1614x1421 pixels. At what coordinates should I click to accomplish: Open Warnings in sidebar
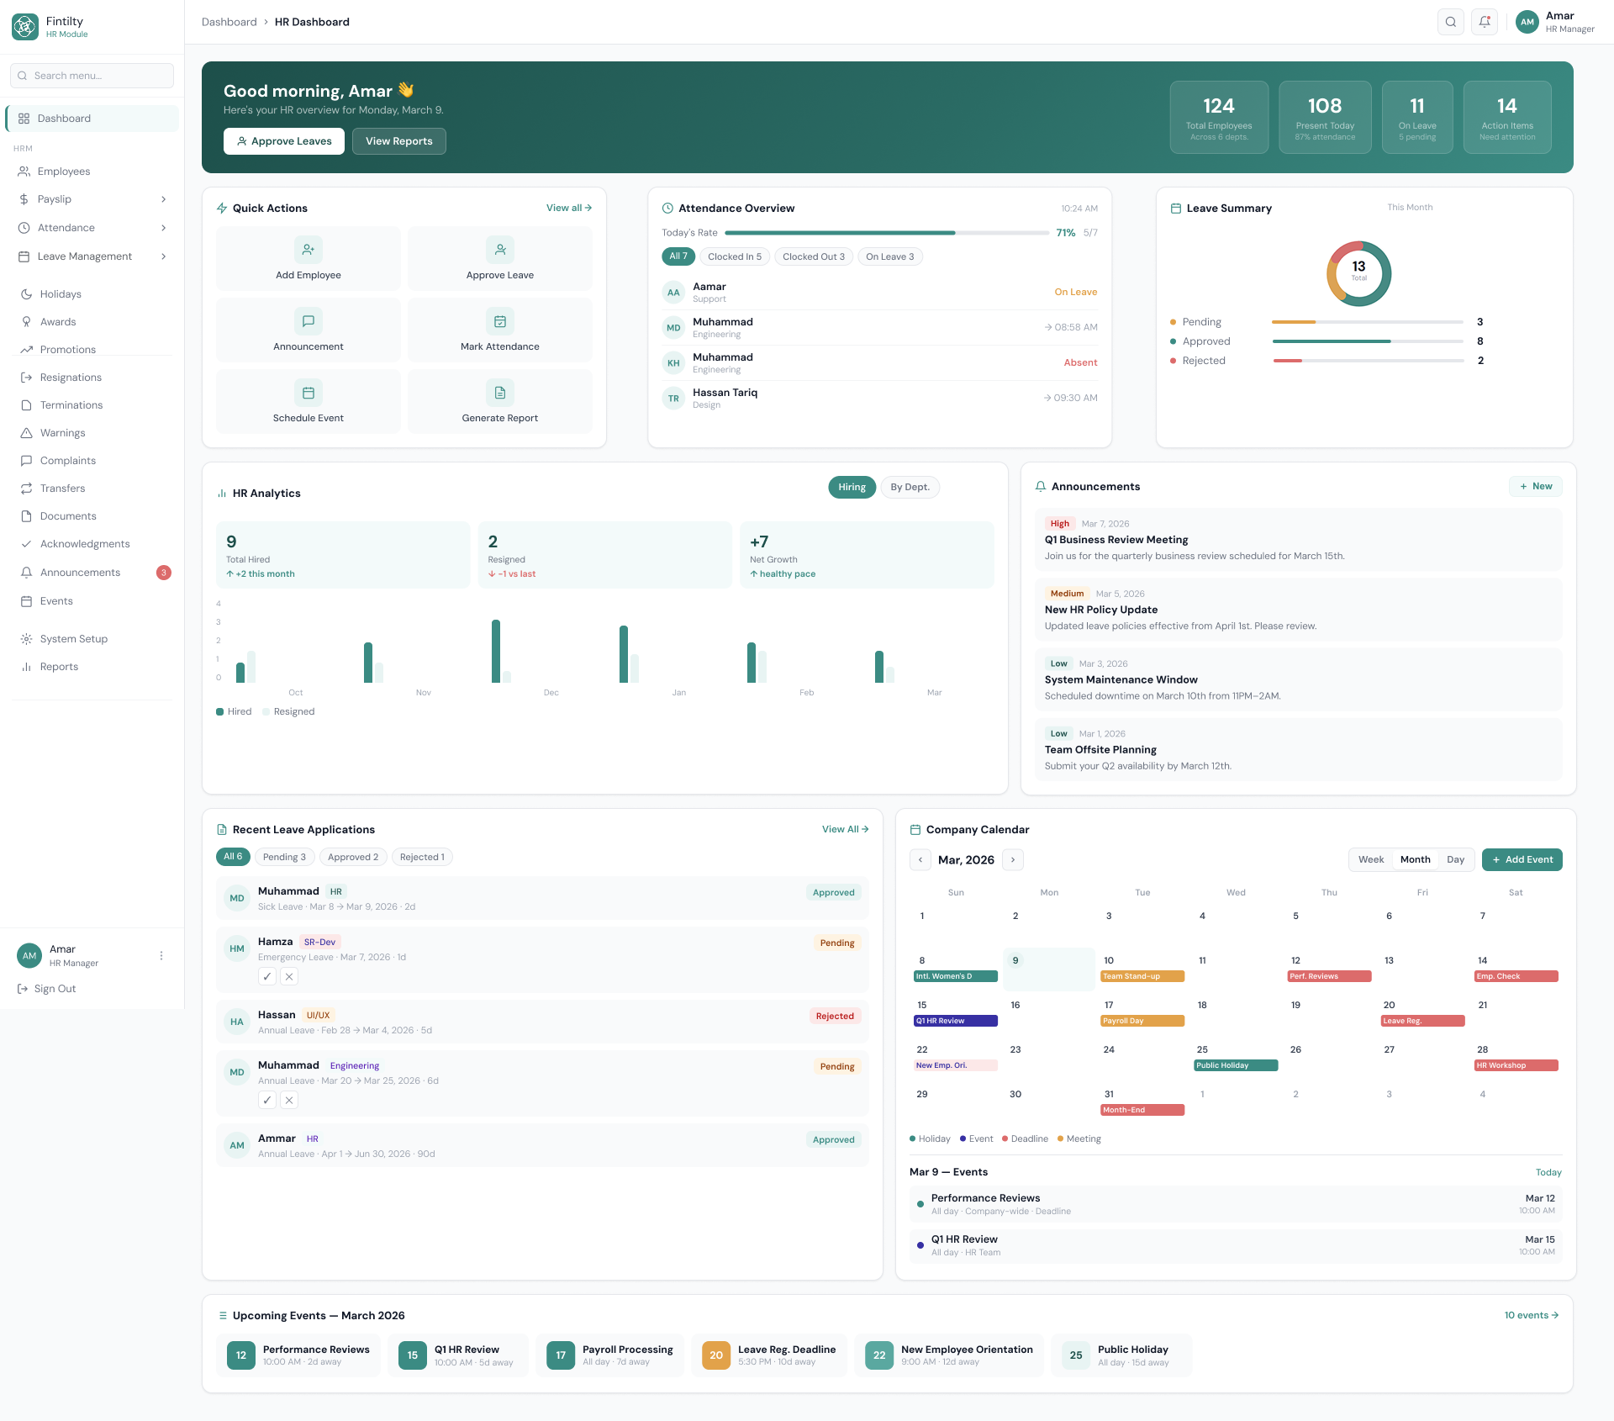click(x=92, y=433)
